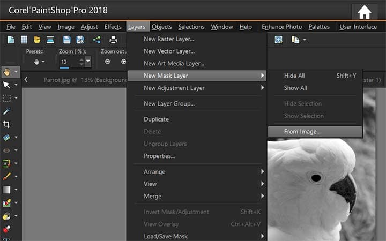
Task: Choose New Raster Layer...
Action: (x=197, y=39)
